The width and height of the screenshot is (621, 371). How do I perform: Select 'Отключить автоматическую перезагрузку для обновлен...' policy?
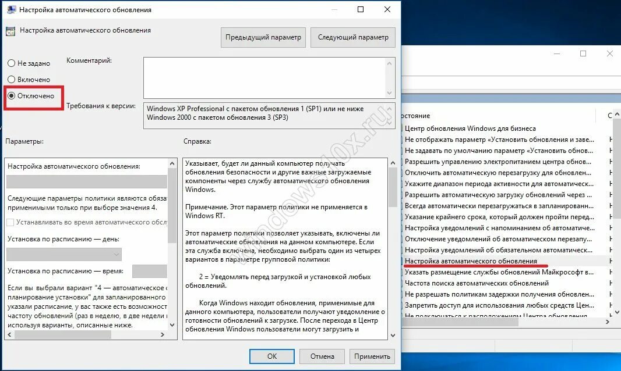point(498,173)
